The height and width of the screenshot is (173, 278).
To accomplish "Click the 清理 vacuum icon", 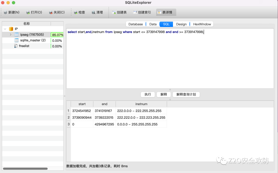I will click(93, 12).
